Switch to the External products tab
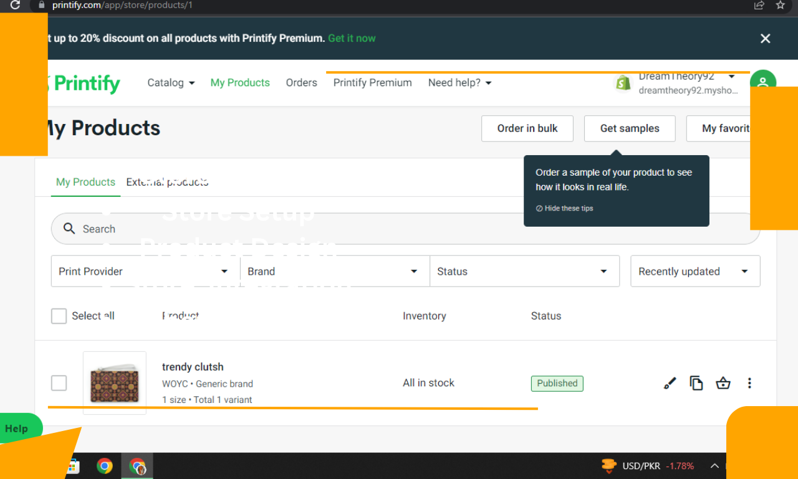 (167, 182)
